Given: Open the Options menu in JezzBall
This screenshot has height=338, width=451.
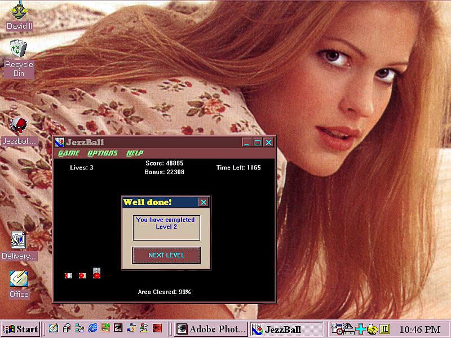Looking at the screenshot, I should [x=103, y=153].
